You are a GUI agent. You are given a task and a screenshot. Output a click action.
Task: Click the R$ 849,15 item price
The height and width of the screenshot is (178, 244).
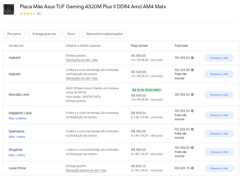(139, 166)
